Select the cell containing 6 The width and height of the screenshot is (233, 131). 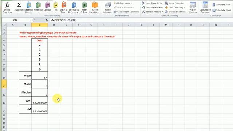point(40,69)
